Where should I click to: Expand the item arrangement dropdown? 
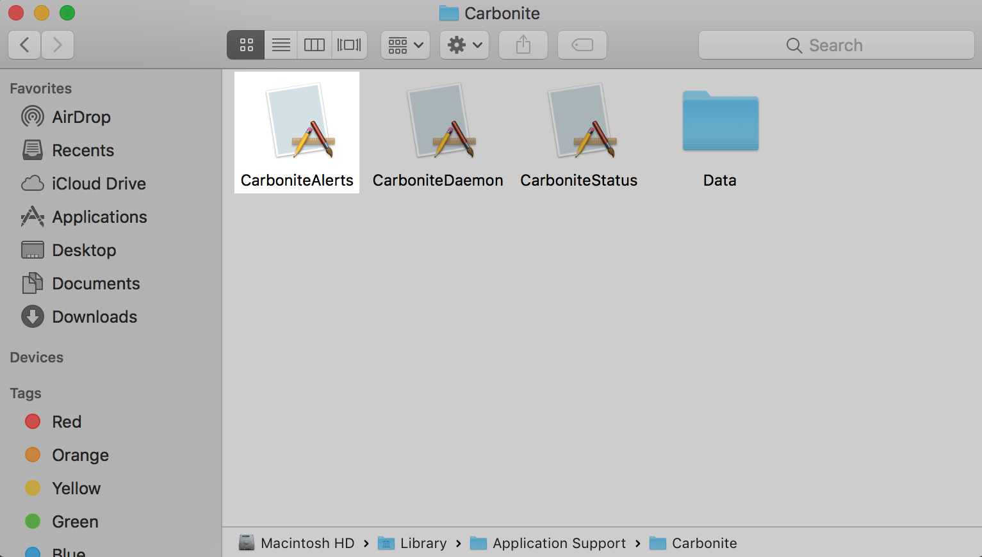pos(405,45)
